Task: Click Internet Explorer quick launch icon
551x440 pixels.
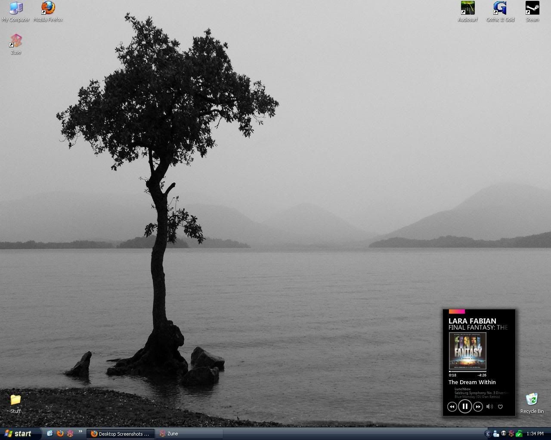Action: coord(50,434)
